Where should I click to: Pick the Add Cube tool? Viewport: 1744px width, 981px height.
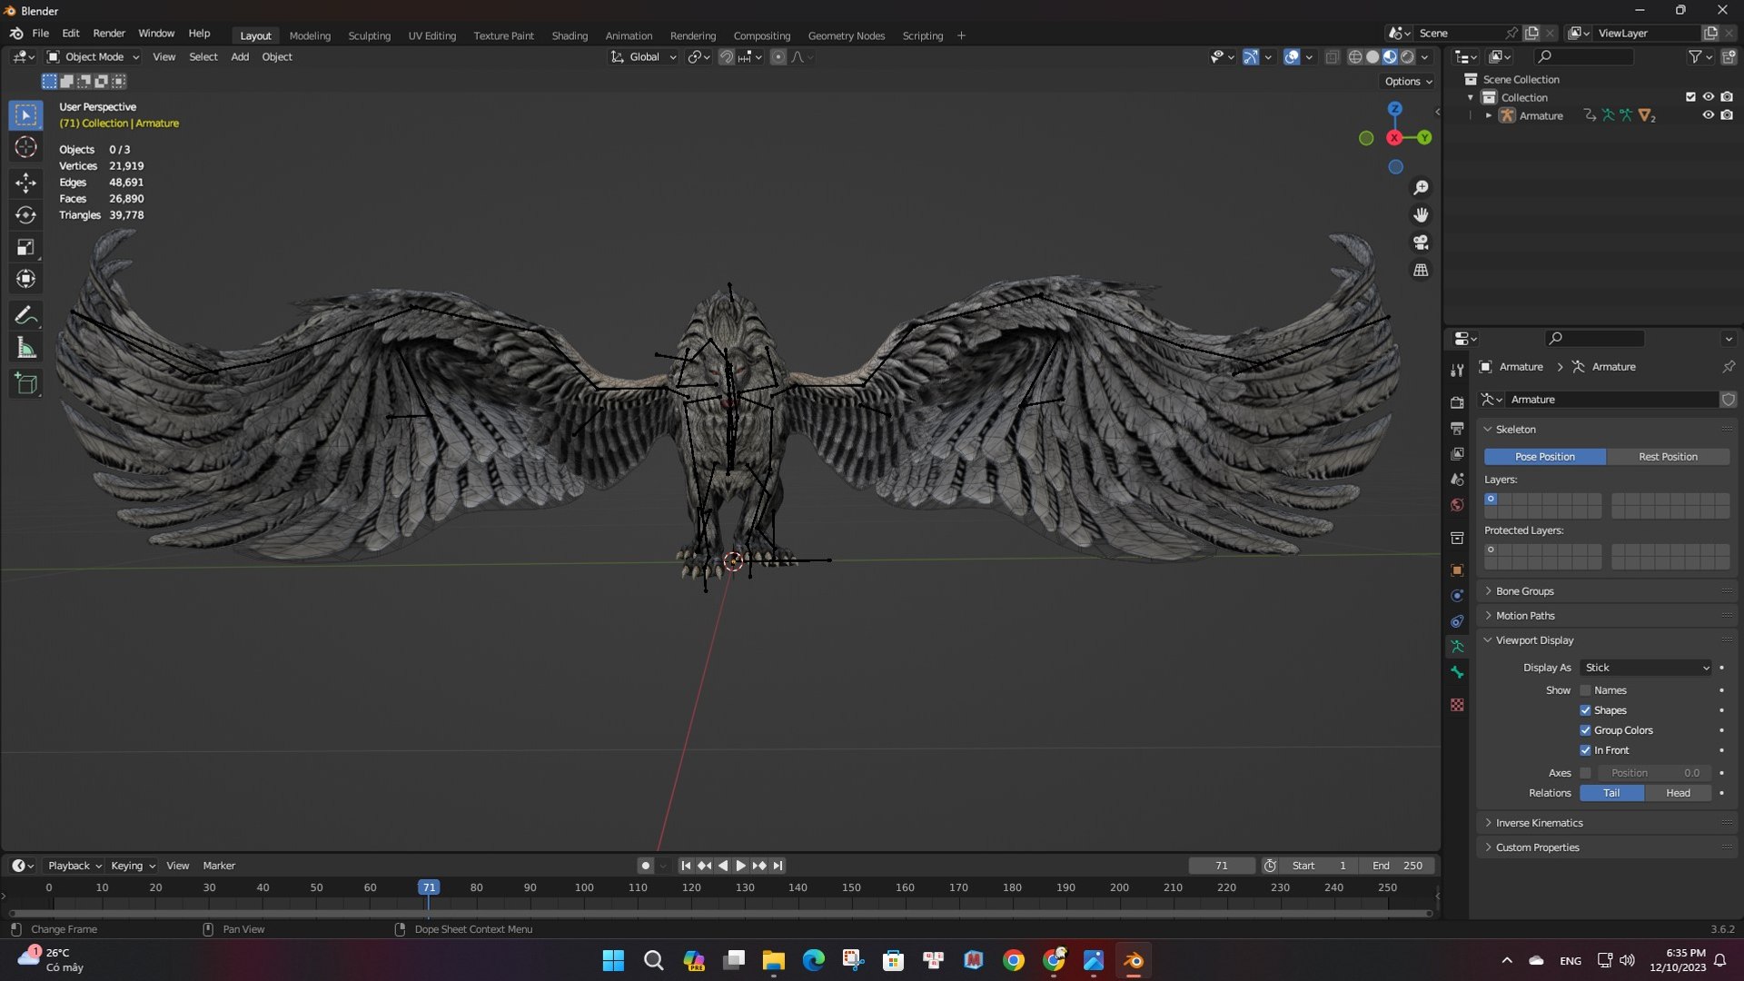click(25, 383)
